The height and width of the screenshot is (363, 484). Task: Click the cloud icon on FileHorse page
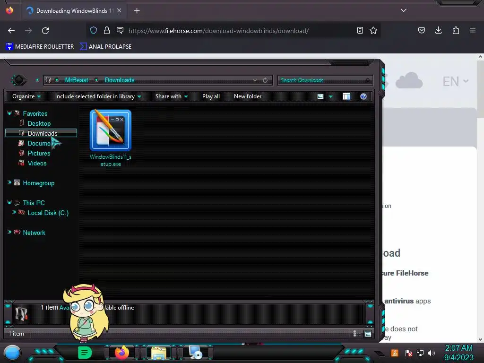409,80
